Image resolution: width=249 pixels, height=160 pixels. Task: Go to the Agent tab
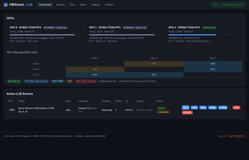pos(83,5)
